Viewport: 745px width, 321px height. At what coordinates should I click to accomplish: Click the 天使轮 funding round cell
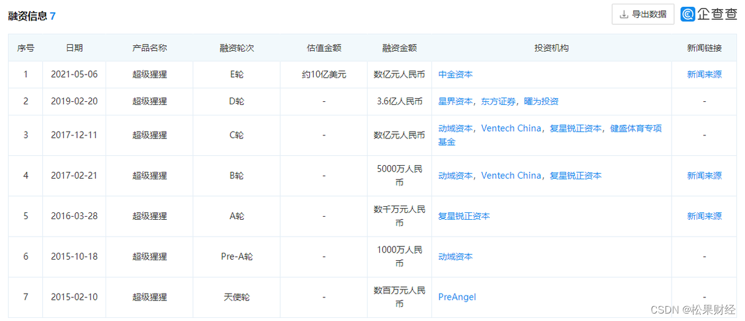(x=237, y=297)
